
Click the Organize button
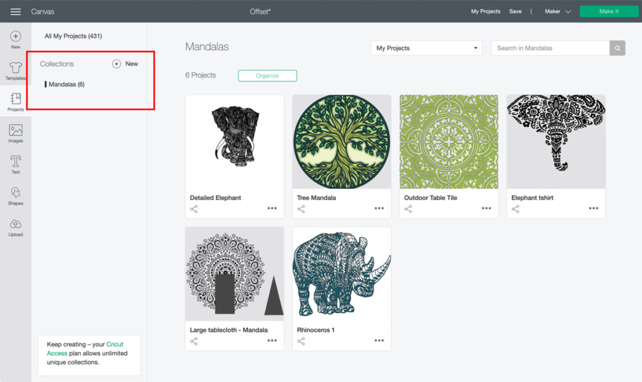pos(267,76)
